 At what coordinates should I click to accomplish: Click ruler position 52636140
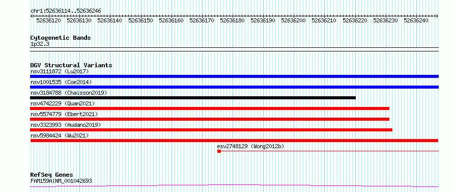point(110,20)
